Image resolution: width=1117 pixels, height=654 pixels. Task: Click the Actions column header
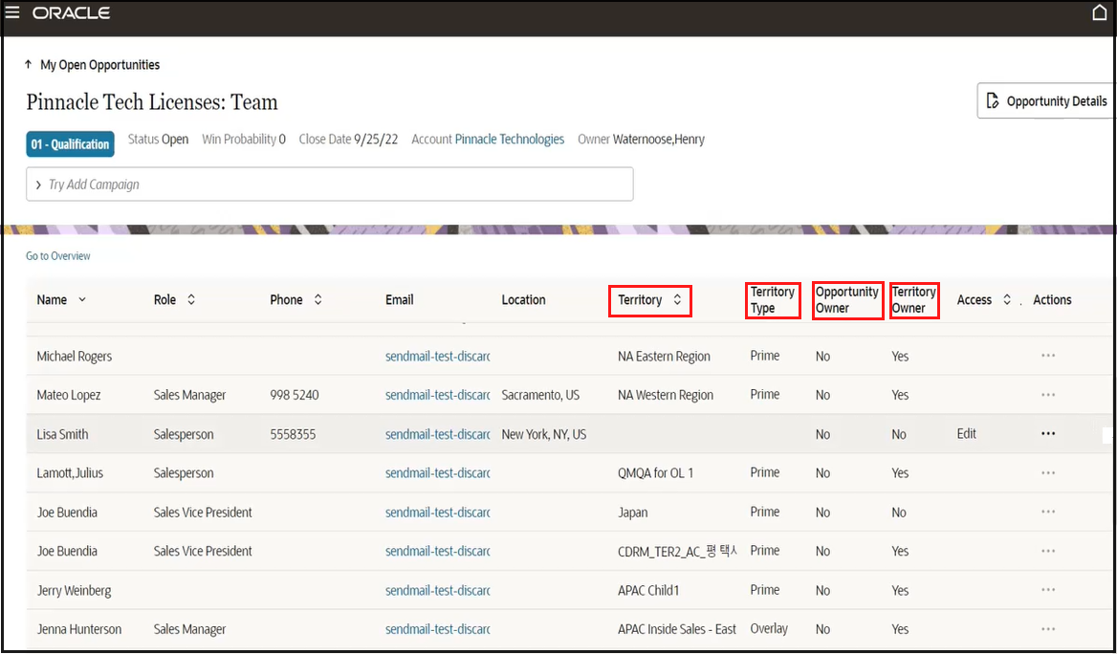(1052, 300)
